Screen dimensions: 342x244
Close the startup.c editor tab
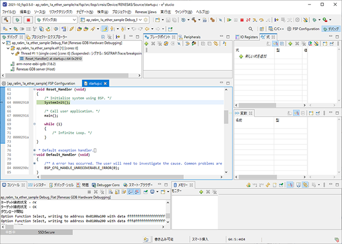(105, 83)
